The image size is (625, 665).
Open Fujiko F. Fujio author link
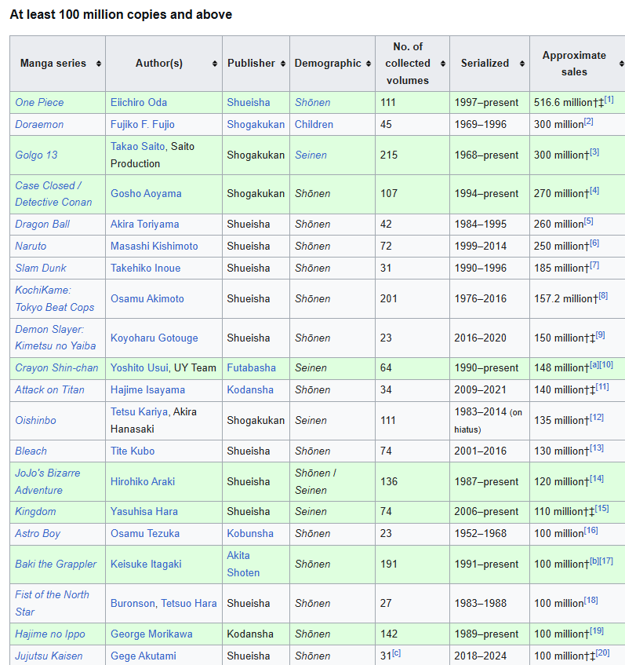(x=143, y=125)
